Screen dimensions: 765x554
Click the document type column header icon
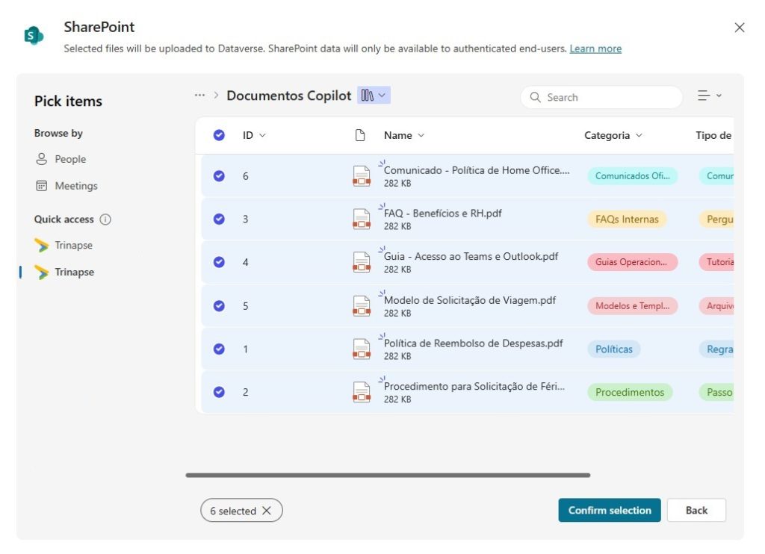(x=359, y=134)
